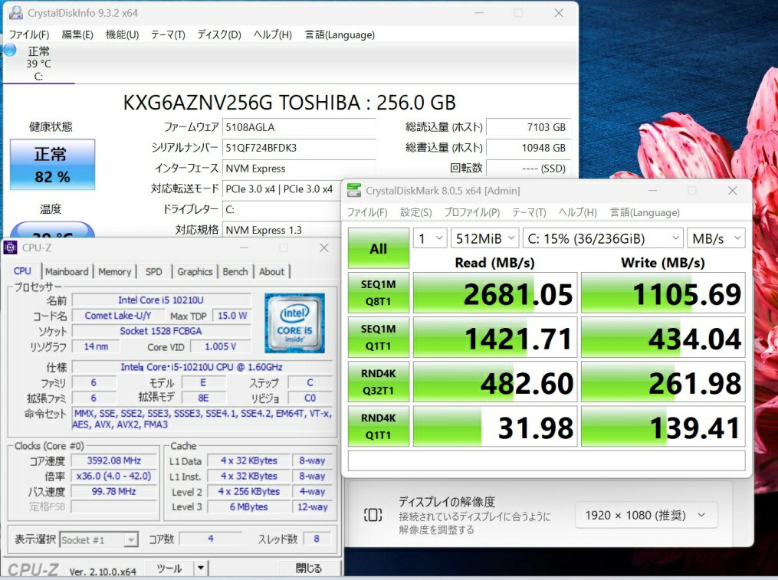This screenshot has width=778, height=580.
Task: Run the RND4K Q1T1 benchmark
Action: 378,426
